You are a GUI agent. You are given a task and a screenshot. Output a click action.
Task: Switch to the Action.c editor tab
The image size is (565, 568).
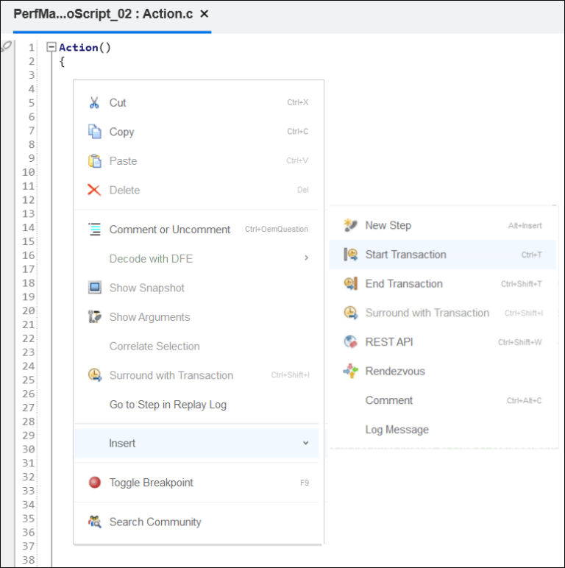(103, 15)
